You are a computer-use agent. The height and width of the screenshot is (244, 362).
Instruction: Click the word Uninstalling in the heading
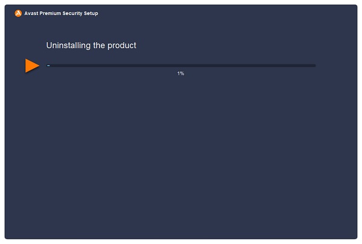(68, 46)
